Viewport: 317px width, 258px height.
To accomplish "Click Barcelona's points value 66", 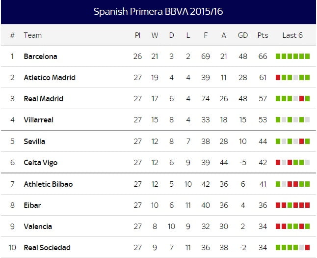I will [263, 57].
